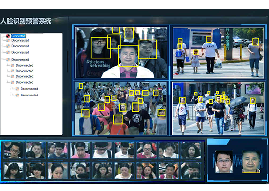Open captured thumbnail of glasses man in red shirt
Screen dimensions: 269x191
pos(147,150)
